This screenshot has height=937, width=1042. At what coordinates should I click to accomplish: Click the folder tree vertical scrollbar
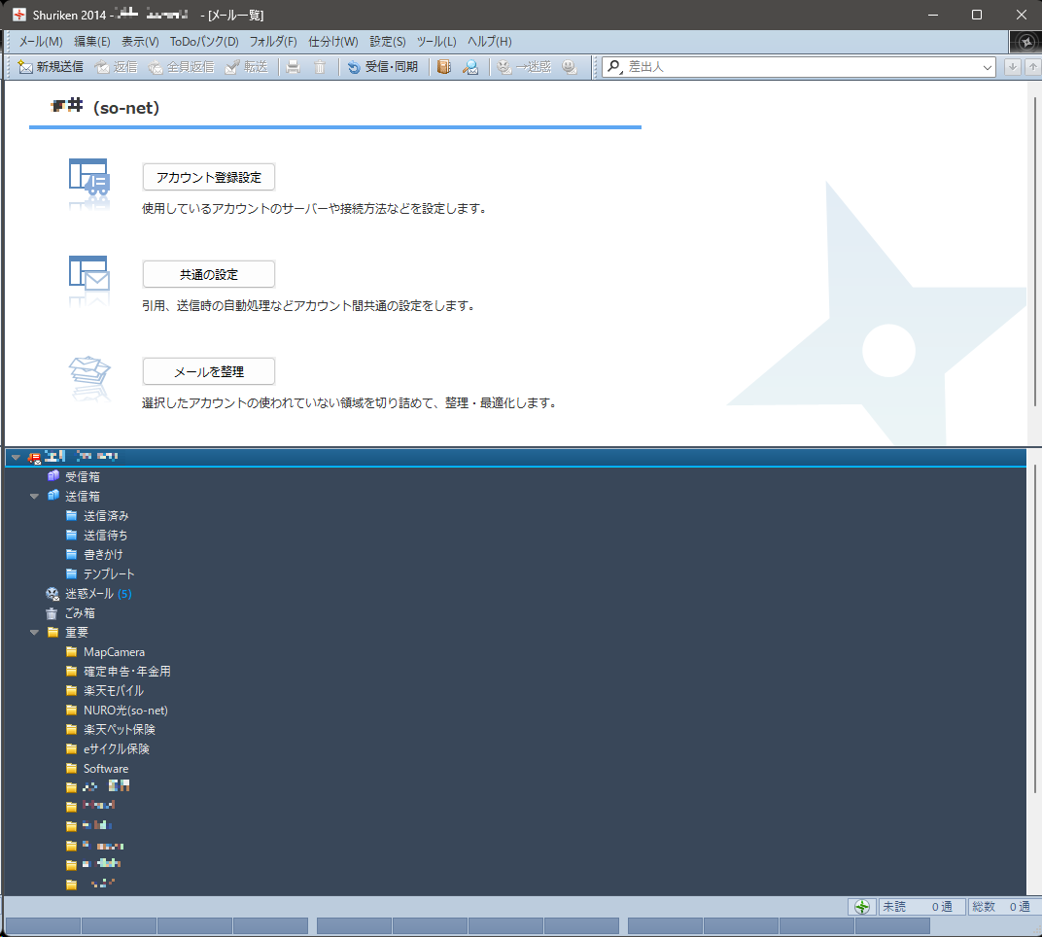(1034, 628)
